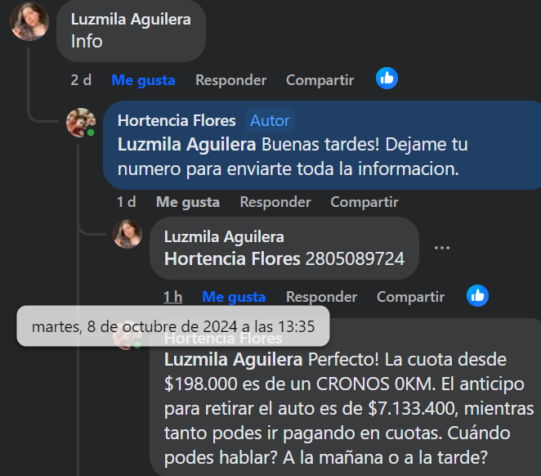Screen dimensions: 541x476
Task: Click Compartir under the phone number comment
Action: click(x=410, y=297)
